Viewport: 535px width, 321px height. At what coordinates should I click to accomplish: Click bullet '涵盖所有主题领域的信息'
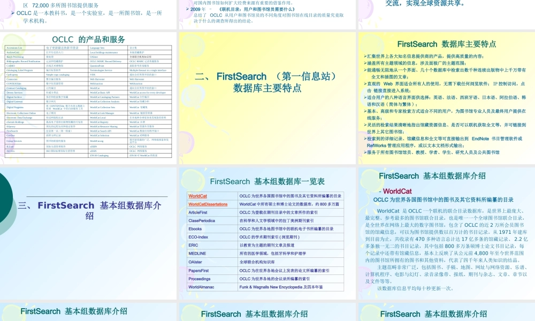(415, 63)
